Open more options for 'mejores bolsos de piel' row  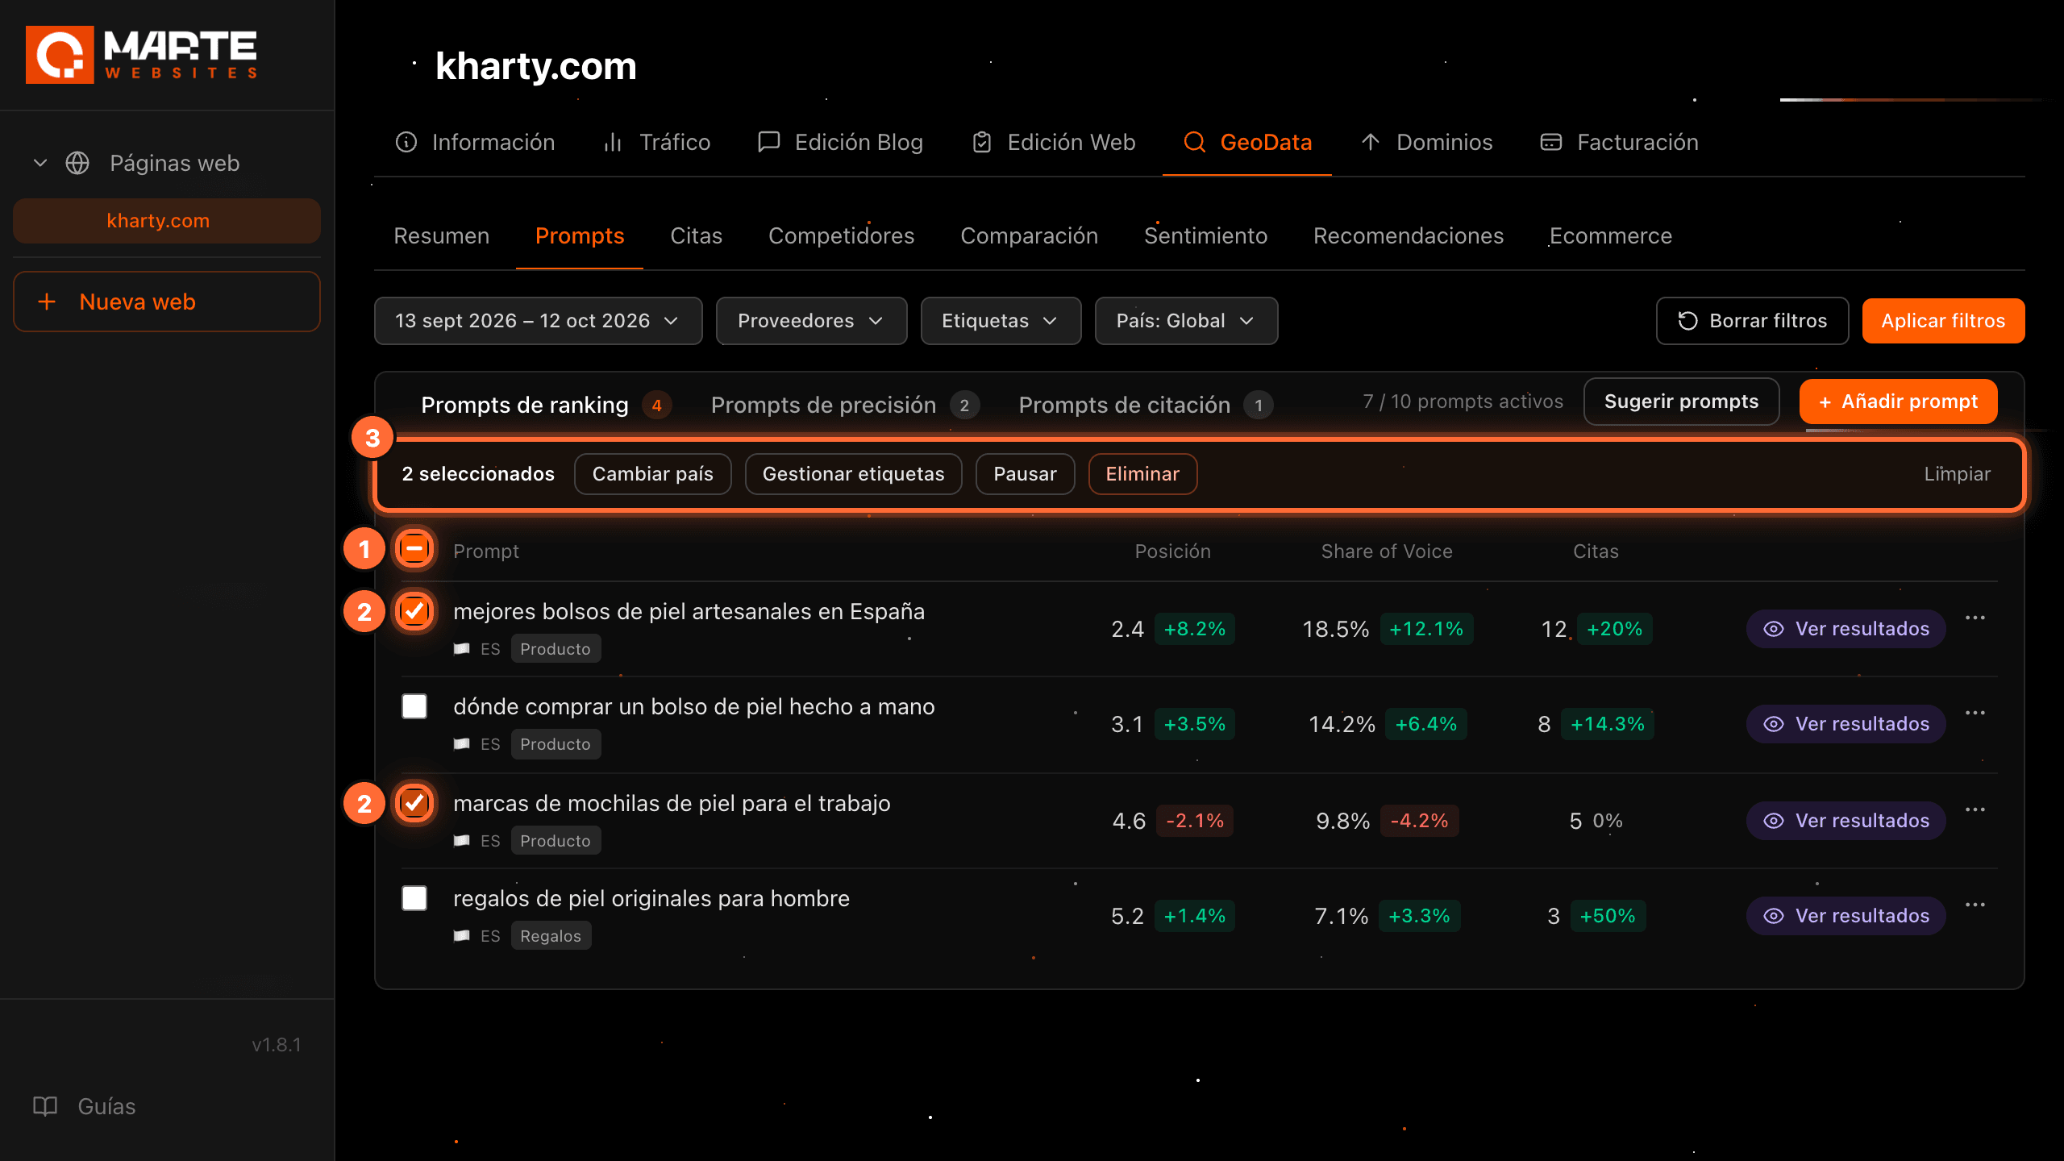[1975, 618]
